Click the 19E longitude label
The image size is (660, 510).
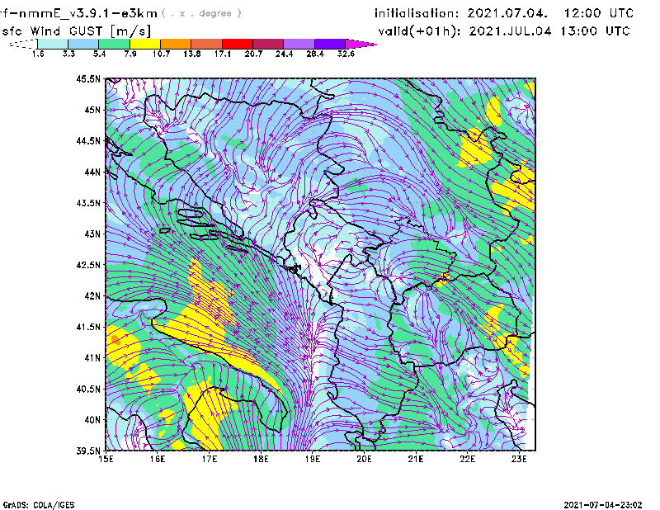tap(313, 459)
